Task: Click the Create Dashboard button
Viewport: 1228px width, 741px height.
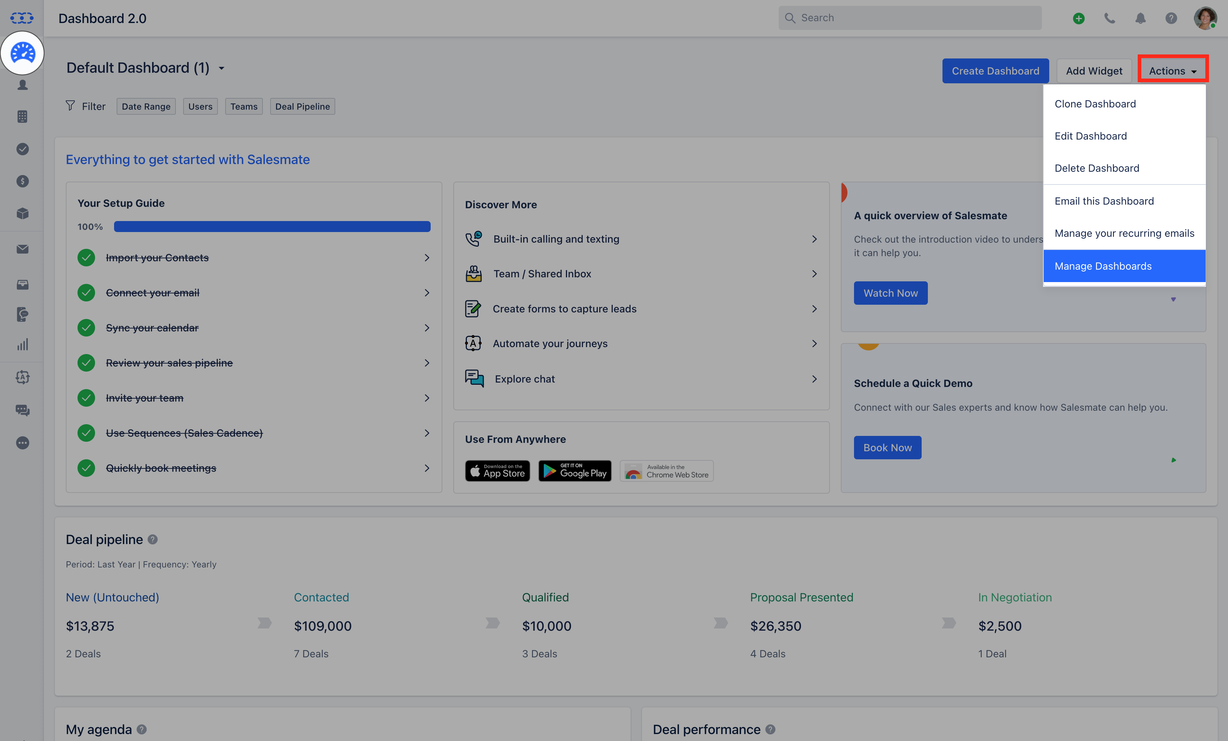Action: coord(995,71)
